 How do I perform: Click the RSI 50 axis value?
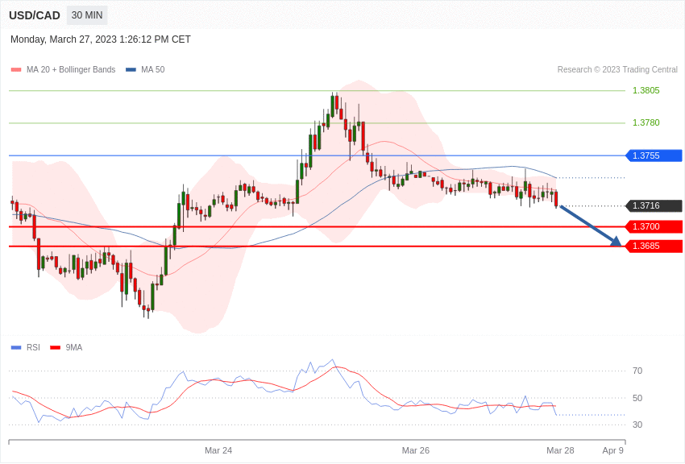637,398
